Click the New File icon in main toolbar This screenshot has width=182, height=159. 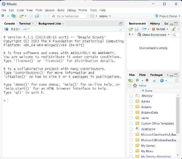click(x=3, y=16)
